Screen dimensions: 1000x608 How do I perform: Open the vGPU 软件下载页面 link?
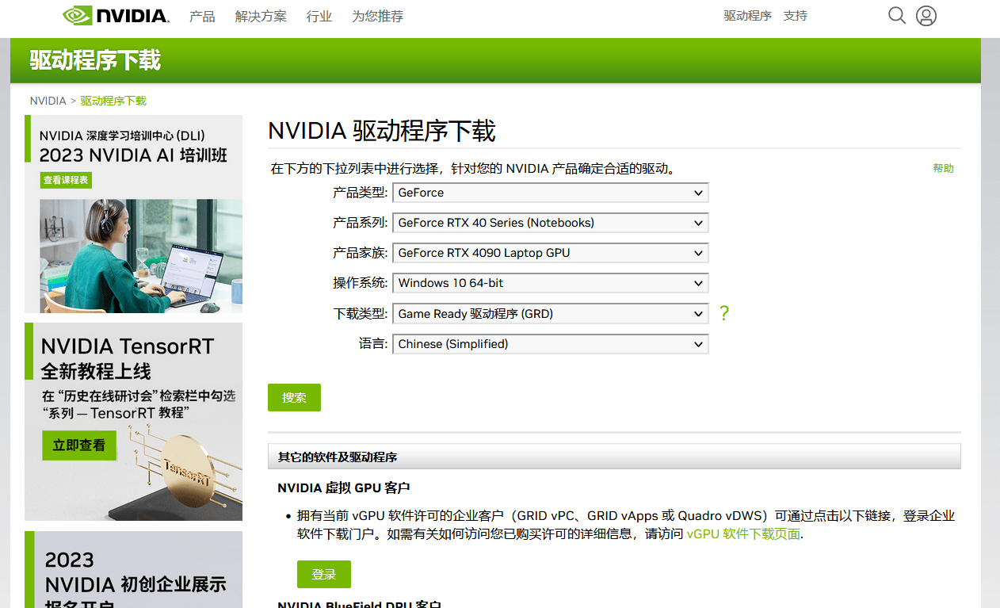coord(743,534)
